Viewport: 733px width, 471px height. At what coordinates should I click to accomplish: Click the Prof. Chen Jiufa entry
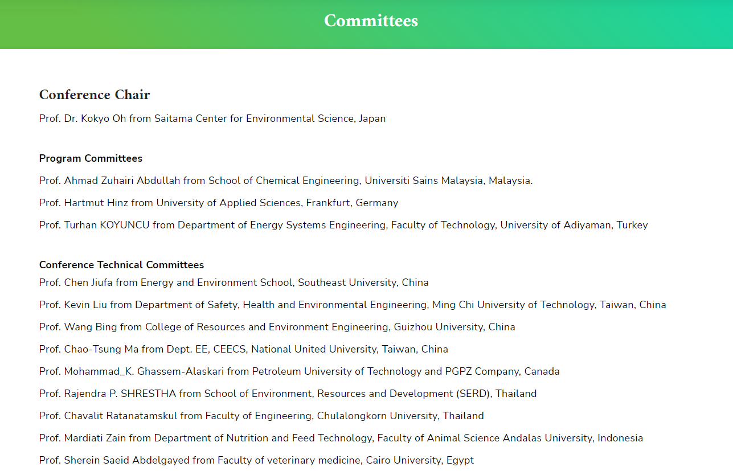[234, 282]
